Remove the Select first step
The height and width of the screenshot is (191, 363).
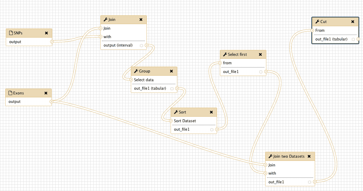pyautogui.click(x=260, y=54)
